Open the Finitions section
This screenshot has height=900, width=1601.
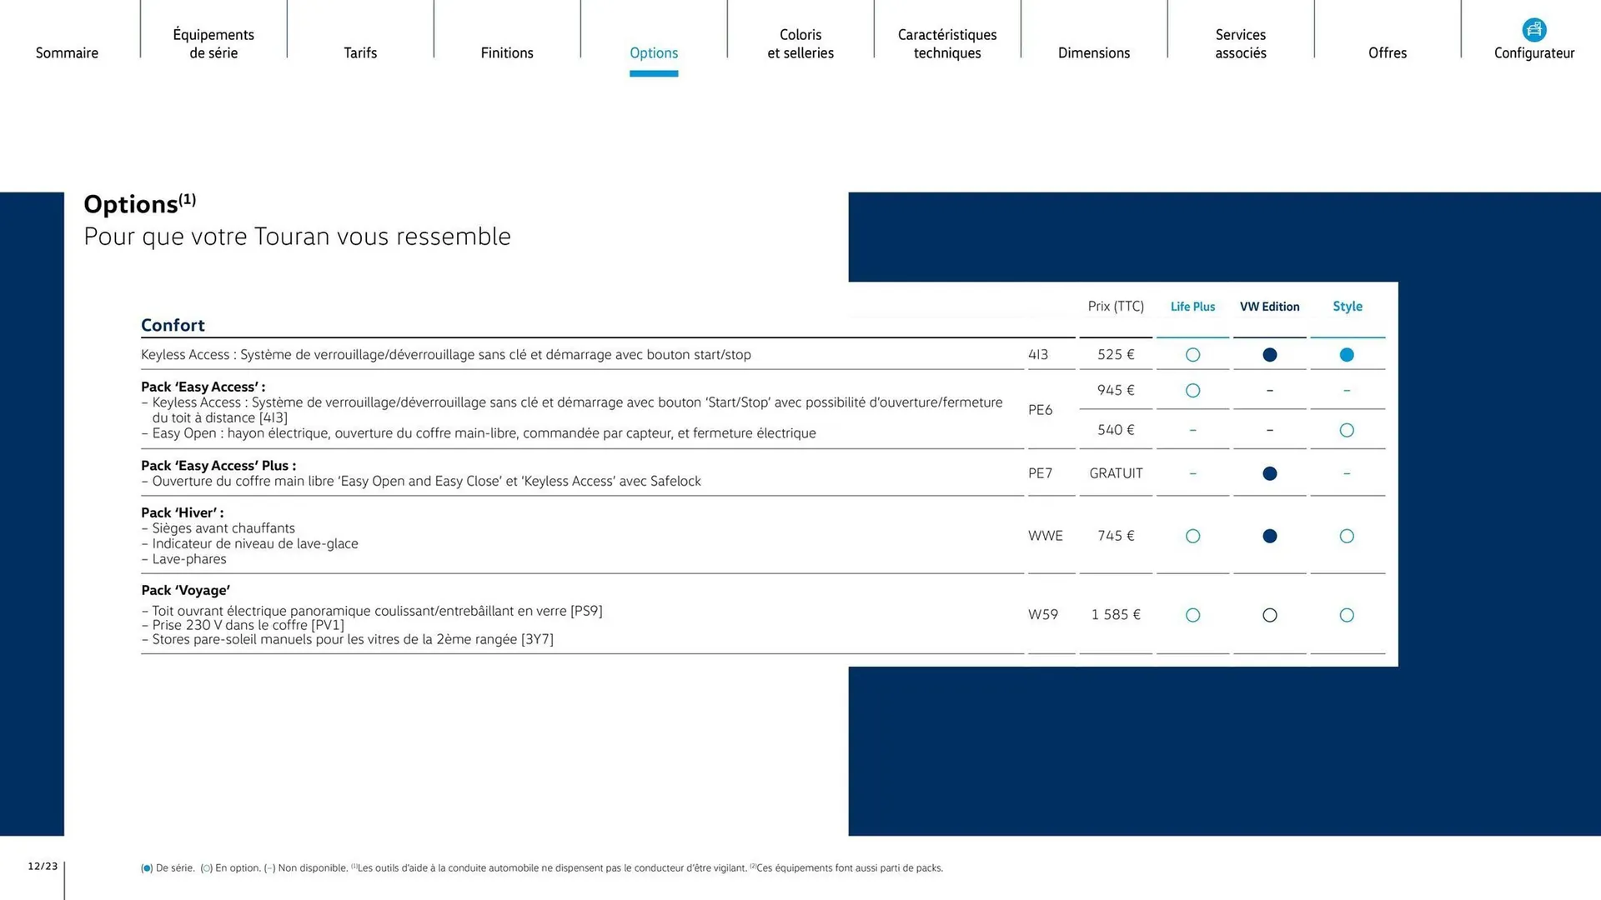[x=507, y=52]
